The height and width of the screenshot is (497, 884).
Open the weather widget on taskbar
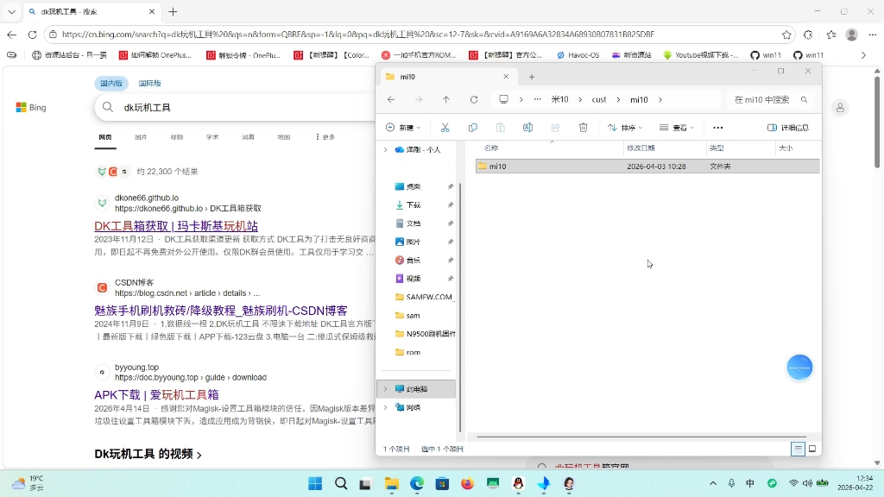click(x=28, y=483)
